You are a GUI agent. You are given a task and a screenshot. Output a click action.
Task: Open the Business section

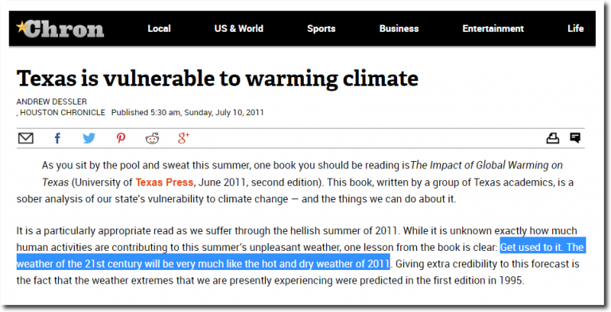click(x=399, y=29)
